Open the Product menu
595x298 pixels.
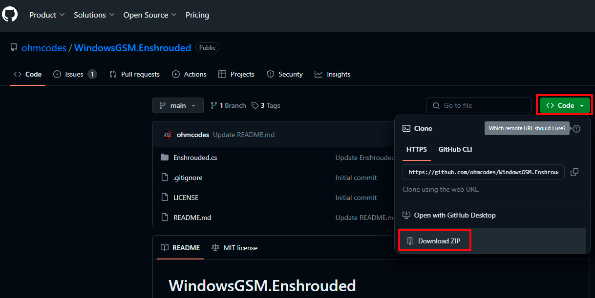coord(47,15)
